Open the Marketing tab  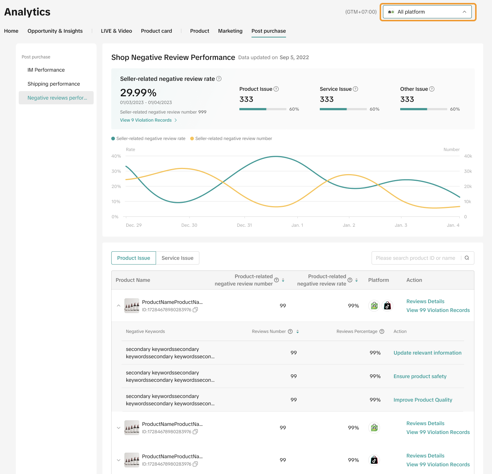click(230, 31)
